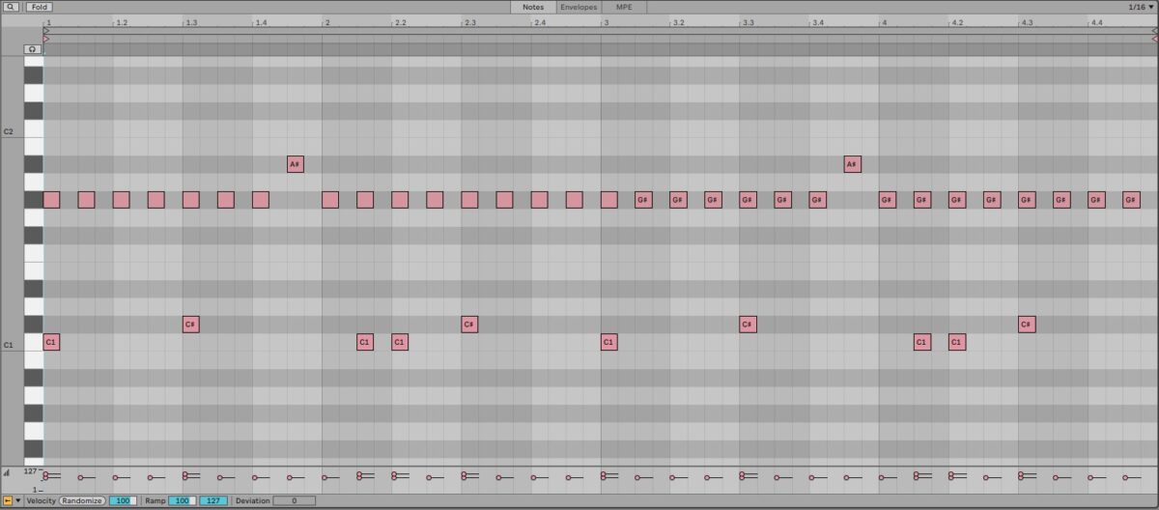Click the magnifier zoom icon
The image size is (1159, 510).
click(11, 7)
